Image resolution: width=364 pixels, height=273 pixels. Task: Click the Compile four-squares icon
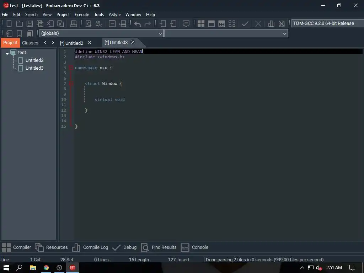[201, 24]
